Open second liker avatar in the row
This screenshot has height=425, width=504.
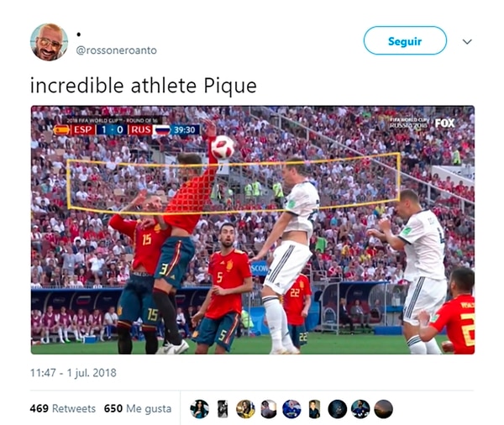pos(223,409)
